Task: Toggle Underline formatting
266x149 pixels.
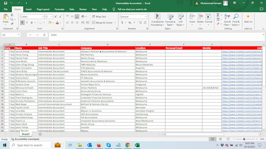Action: coord(32,23)
